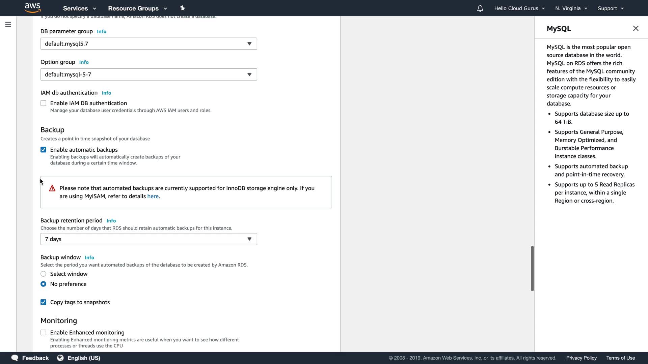Open the Resource Groups menu

pos(137,8)
